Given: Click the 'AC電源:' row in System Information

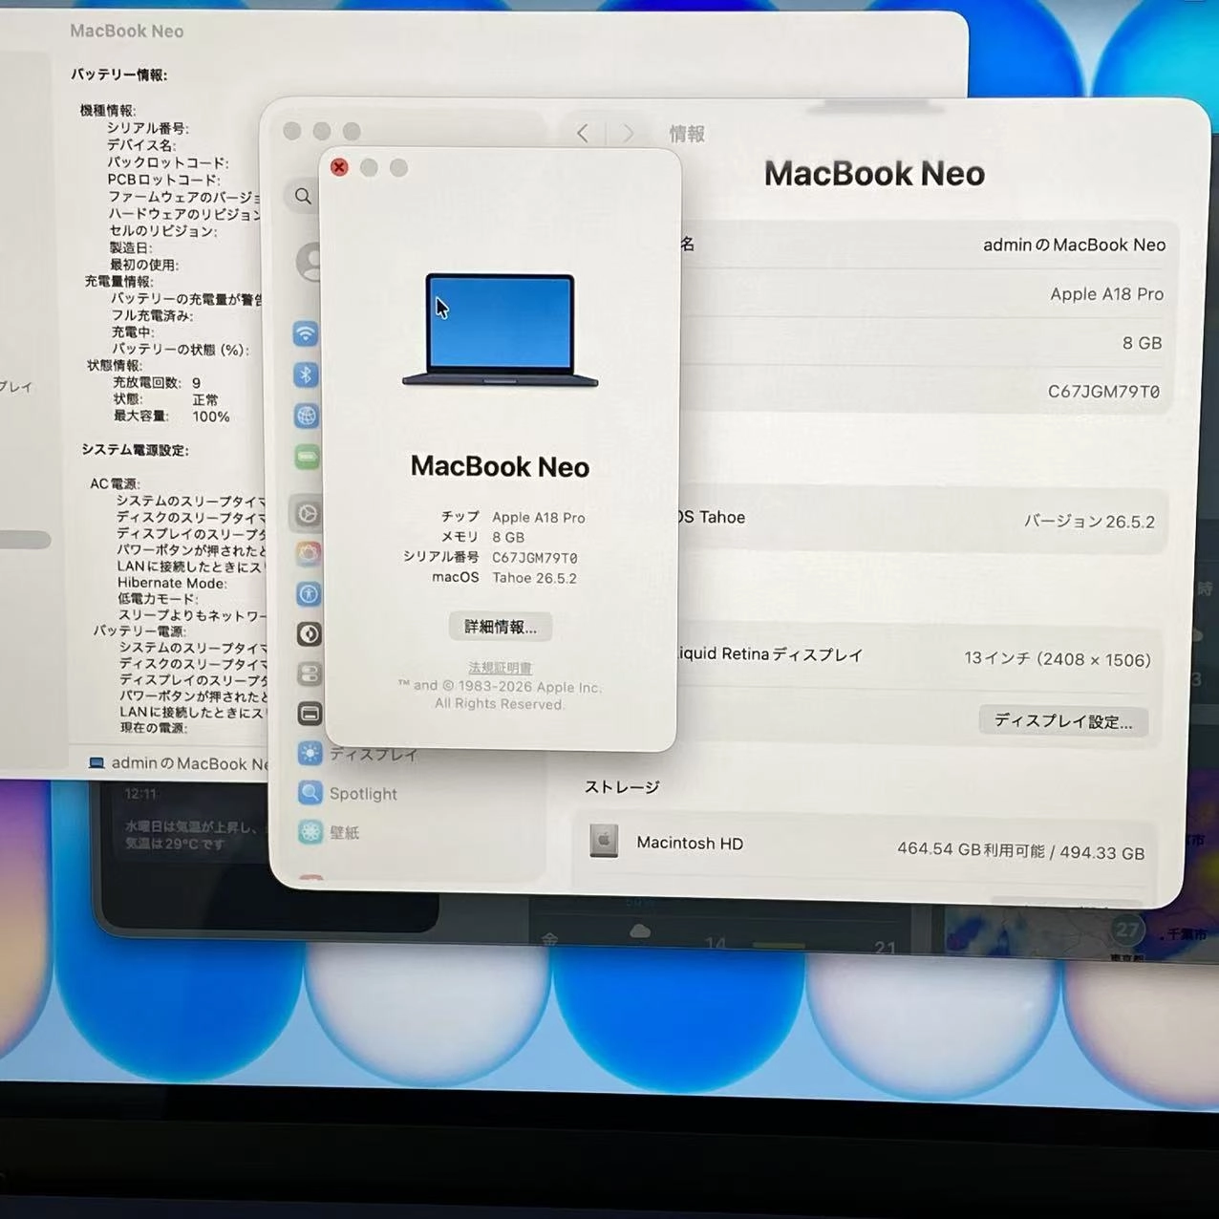Looking at the screenshot, I should pos(116,483).
